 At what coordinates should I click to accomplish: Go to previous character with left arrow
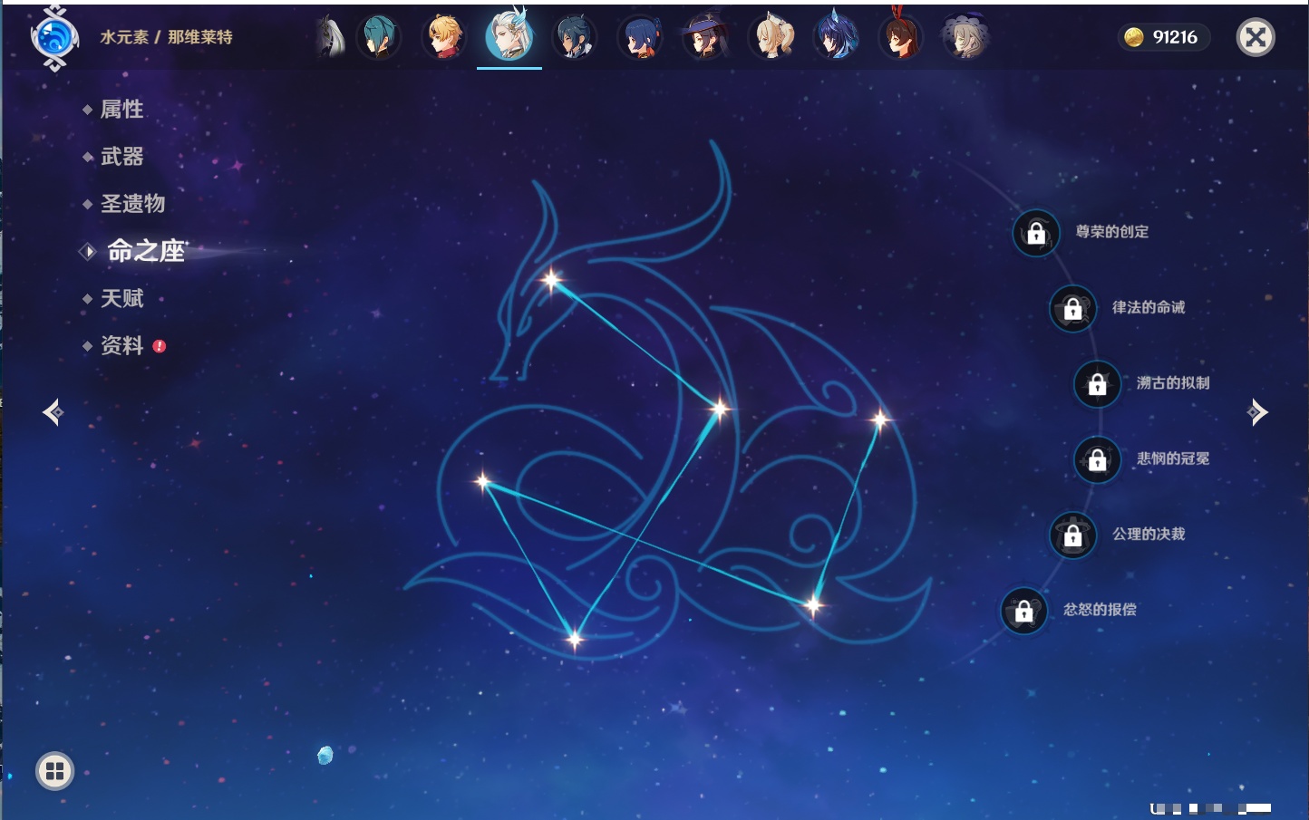tap(53, 412)
